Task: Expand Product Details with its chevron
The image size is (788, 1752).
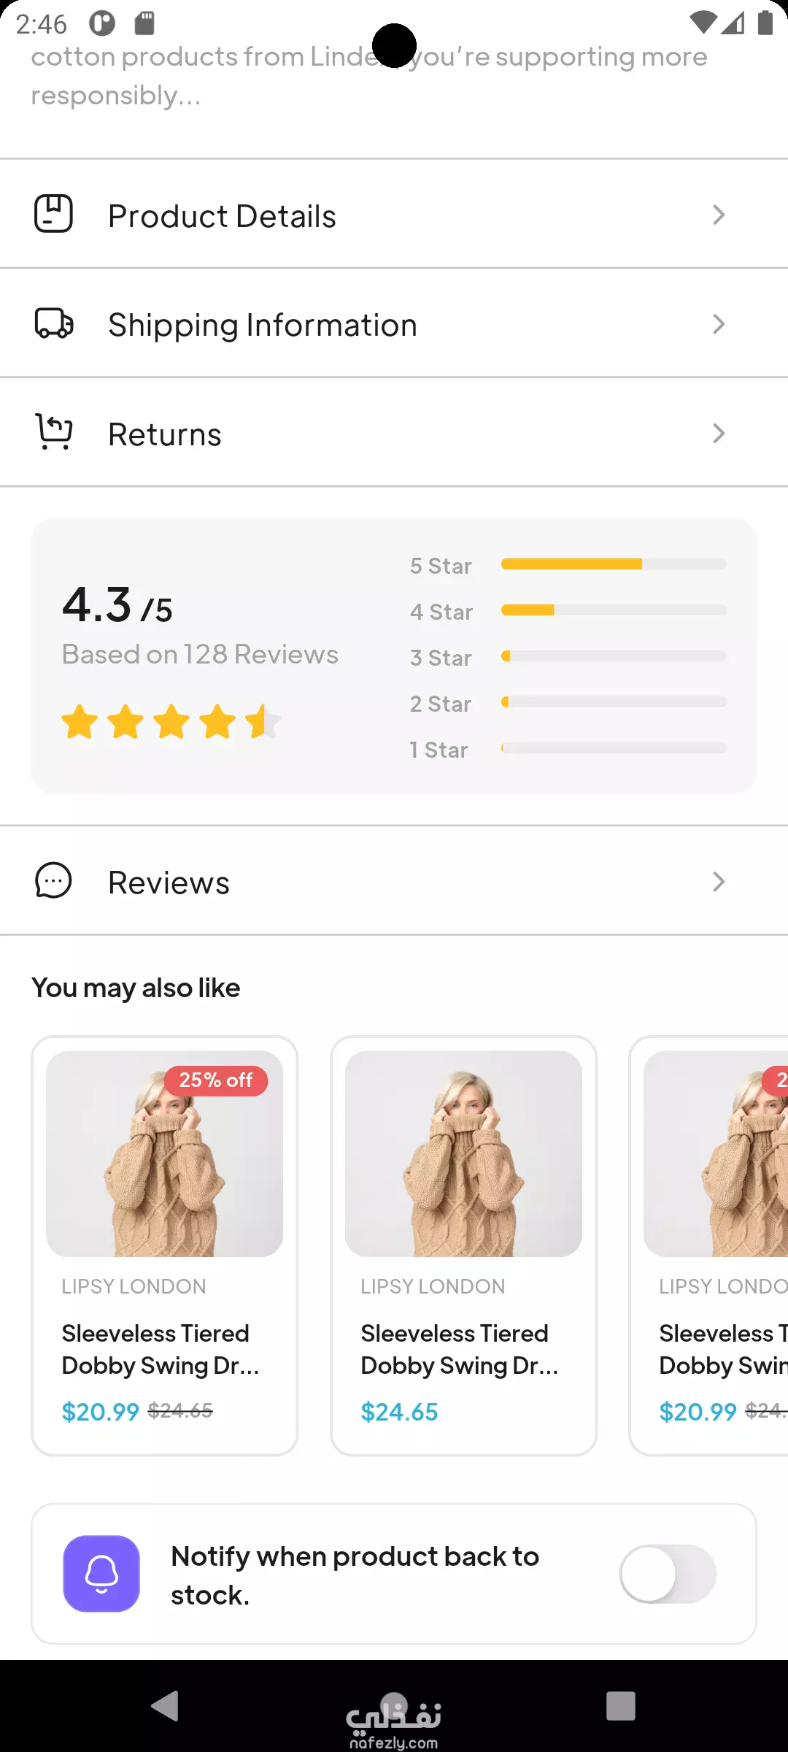Action: click(719, 215)
